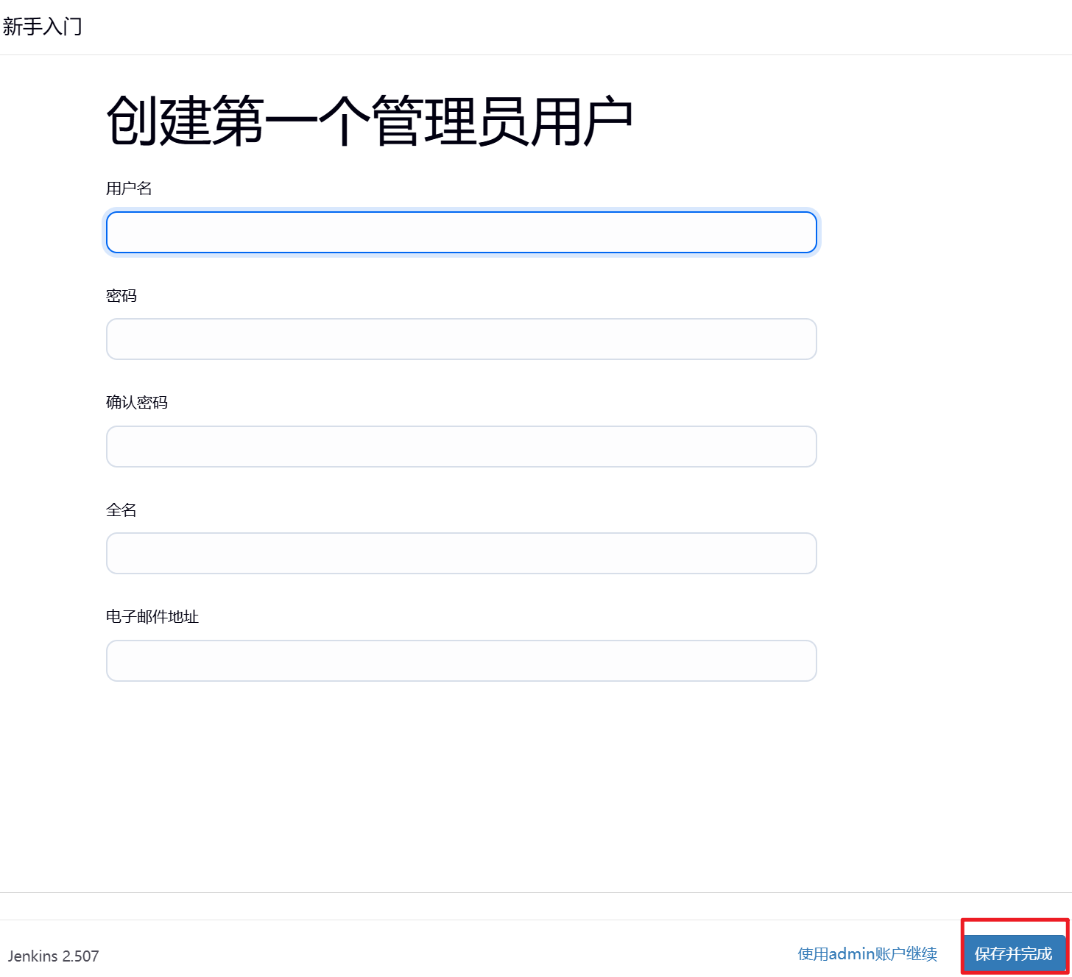1072x977 pixels.
Task: Select the 确认密码 confirm password field
Action: tap(461, 447)
